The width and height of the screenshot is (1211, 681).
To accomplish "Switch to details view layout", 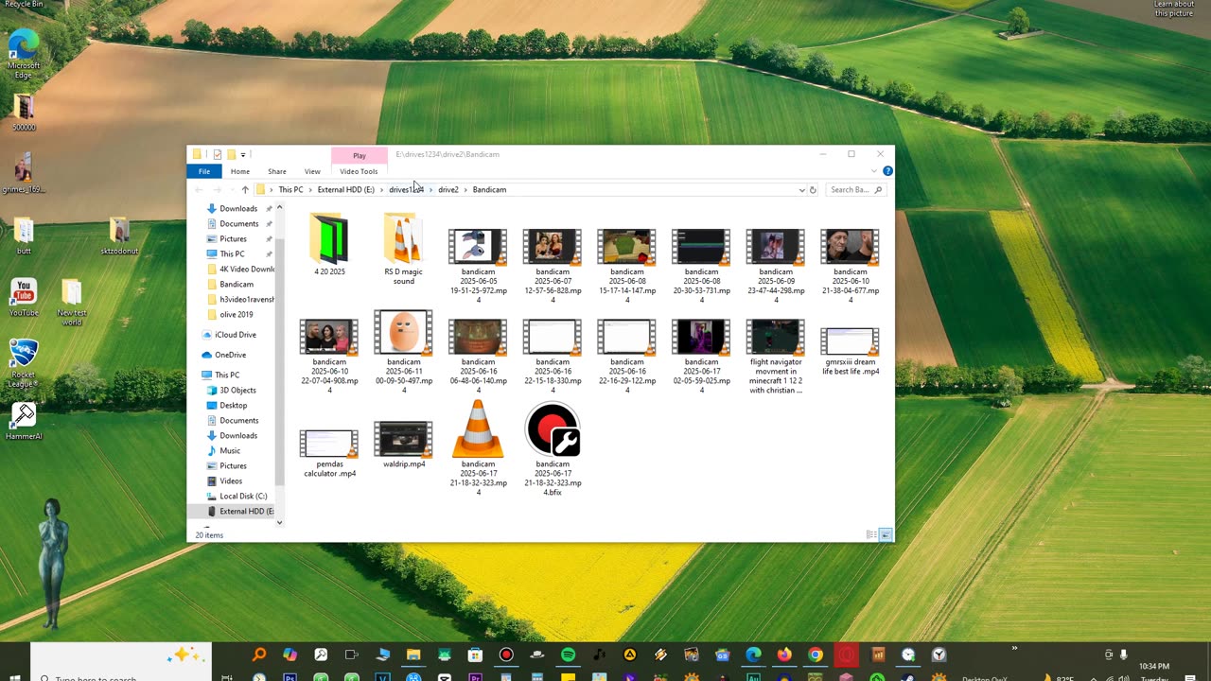I will coord(871,535).
